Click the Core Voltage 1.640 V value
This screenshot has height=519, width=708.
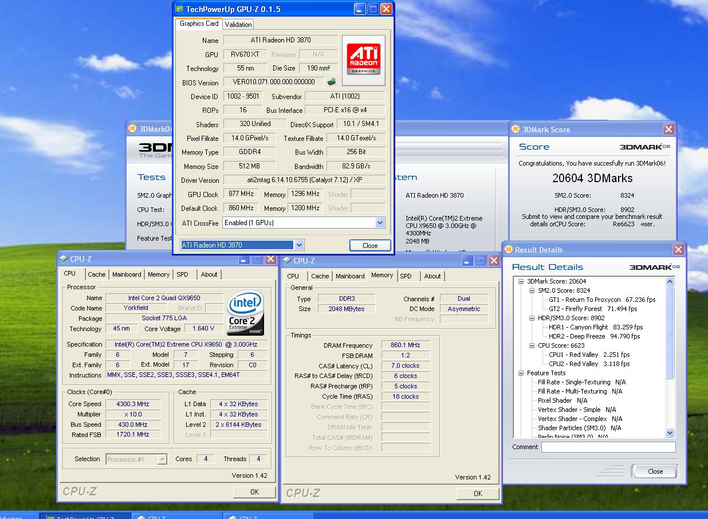click(x=203, y=329)
